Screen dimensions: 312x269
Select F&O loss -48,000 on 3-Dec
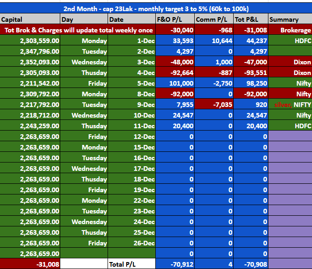[x=175, y=62]
